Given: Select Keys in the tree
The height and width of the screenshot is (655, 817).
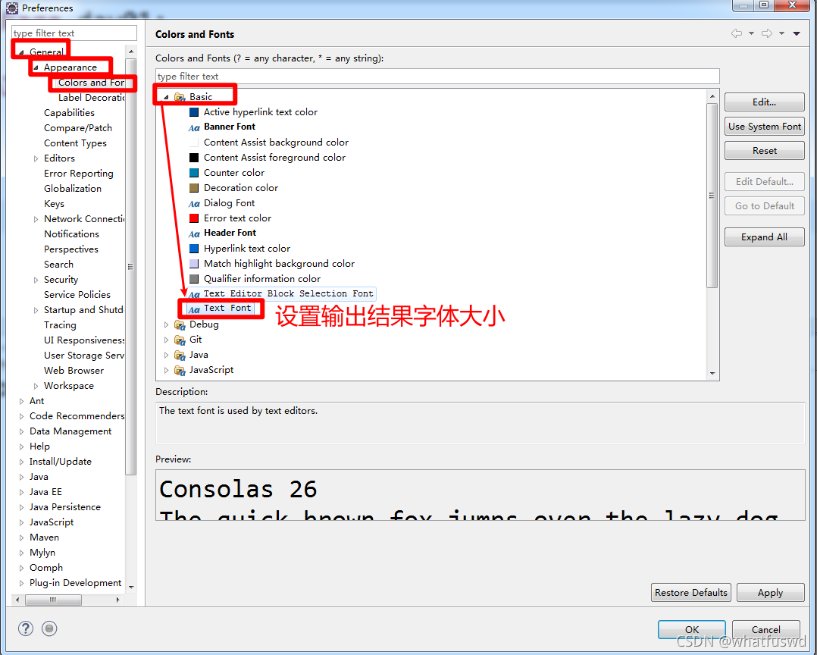Looking at the screenshot, I should pyautogui.click(x=55, y=204).
